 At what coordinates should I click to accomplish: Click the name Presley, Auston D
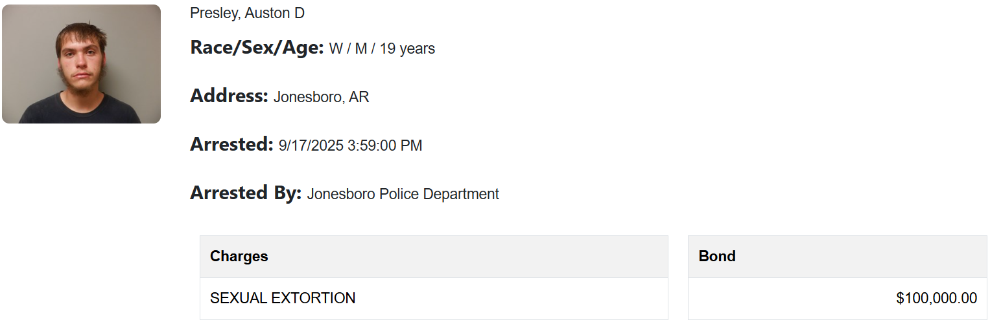247,13
